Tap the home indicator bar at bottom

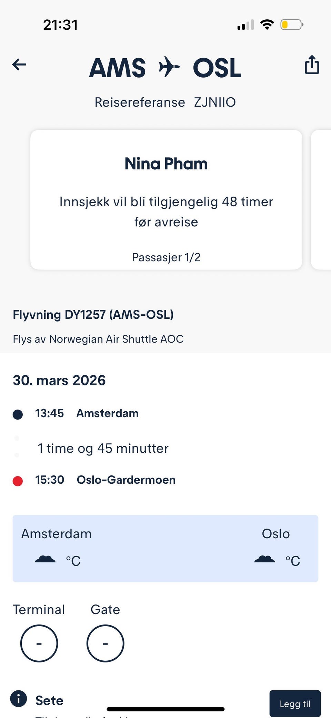[165, 709]
